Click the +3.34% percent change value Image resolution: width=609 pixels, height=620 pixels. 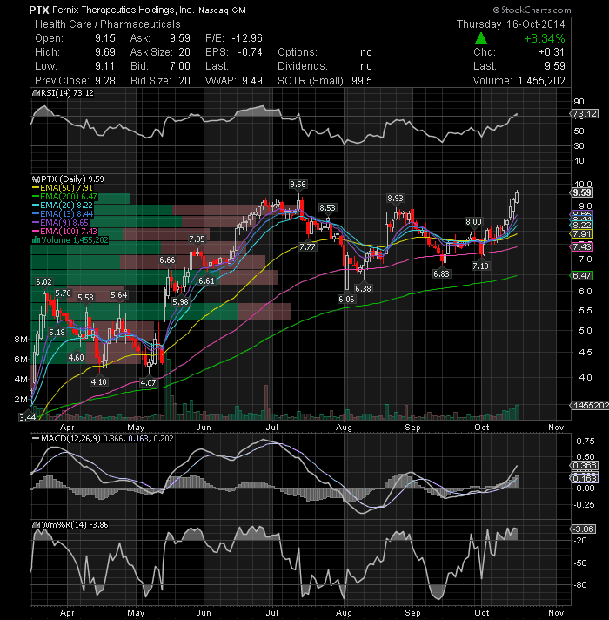click(545, 38)
